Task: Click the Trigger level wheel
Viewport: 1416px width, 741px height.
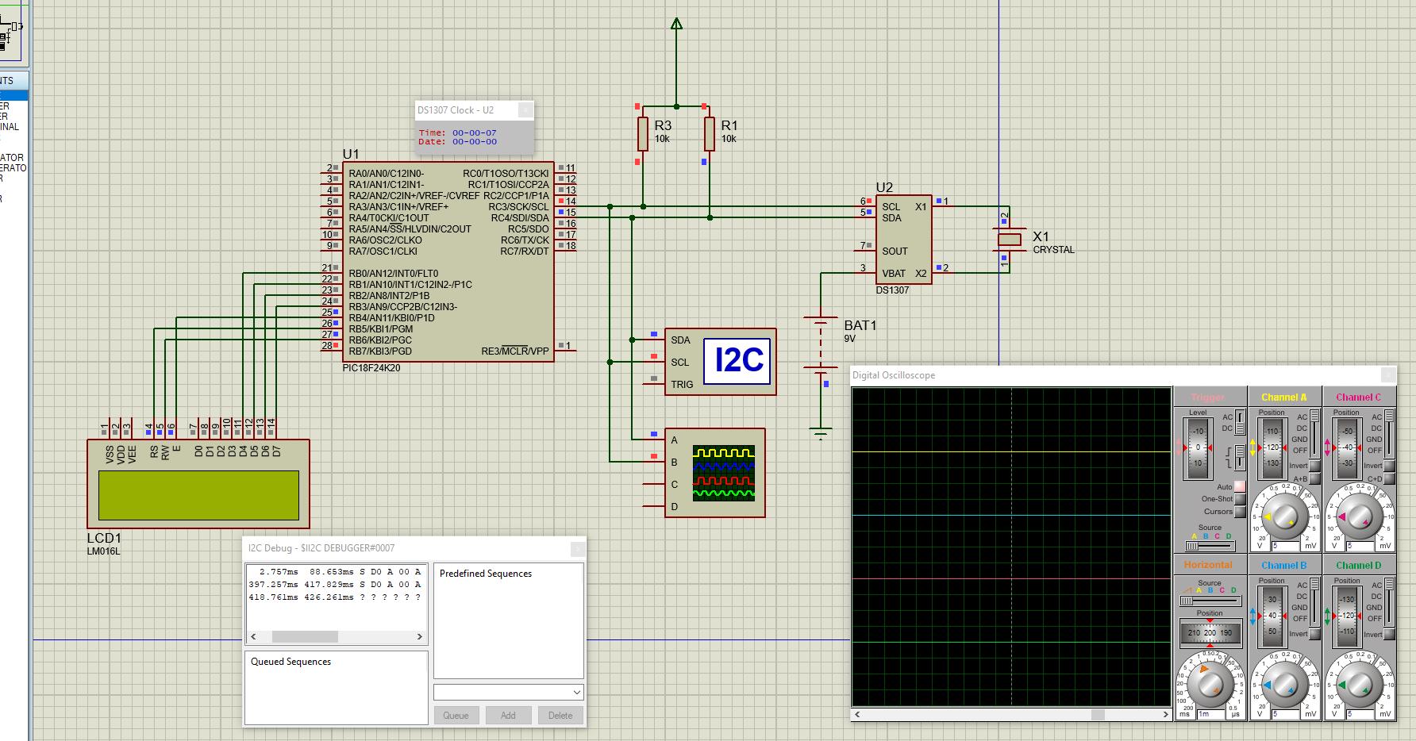Action: 1199,447
